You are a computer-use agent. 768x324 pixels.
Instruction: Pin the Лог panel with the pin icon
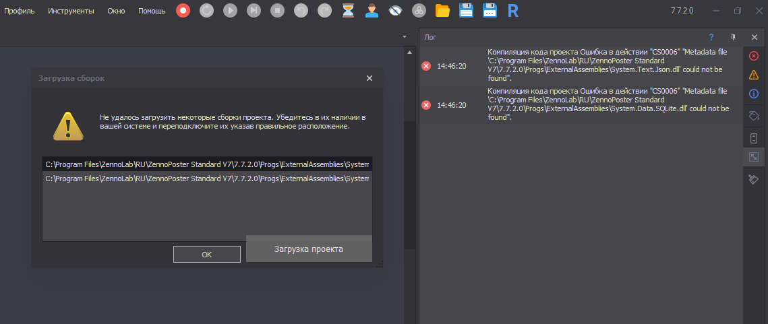coord(733,37)
